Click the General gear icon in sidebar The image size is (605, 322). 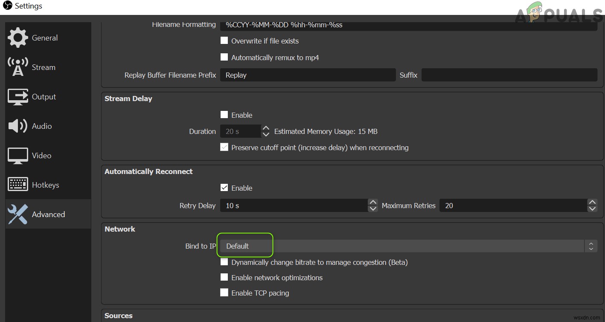[x=18, y=38]
